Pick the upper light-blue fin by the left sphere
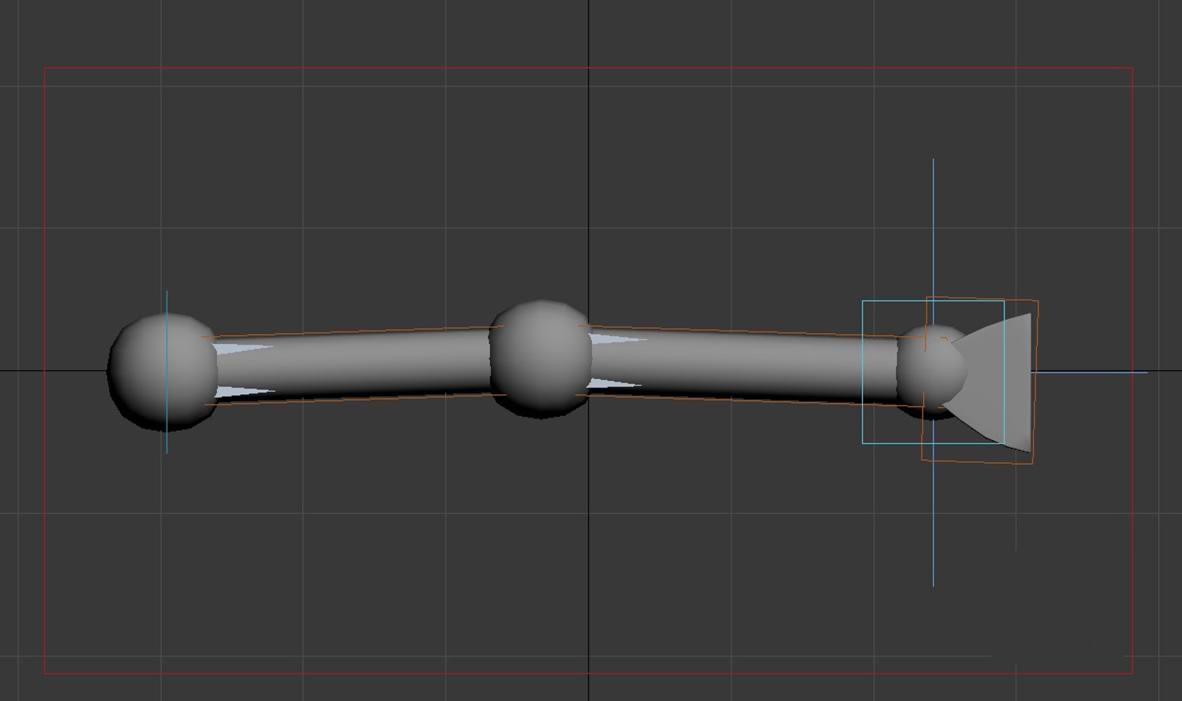Image resolution: width=1182 pixels, height=701 pixels. point(244,349)
